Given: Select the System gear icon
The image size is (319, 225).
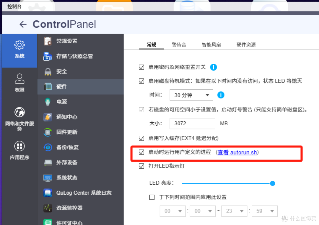Looking at the screenshot, I should click(x=19, y=45).
